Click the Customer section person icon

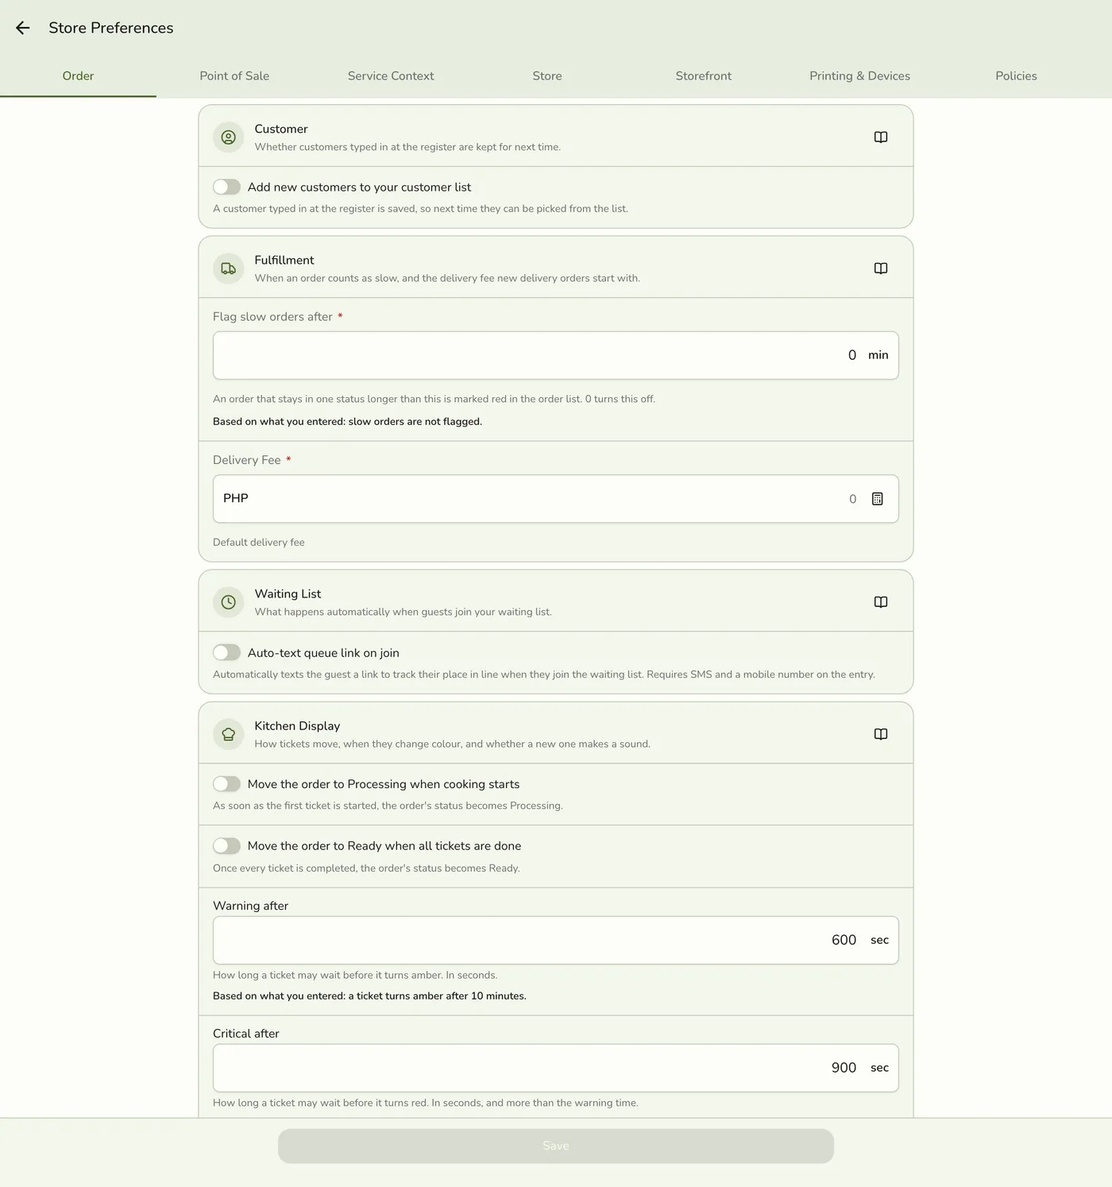coord(229,137)
